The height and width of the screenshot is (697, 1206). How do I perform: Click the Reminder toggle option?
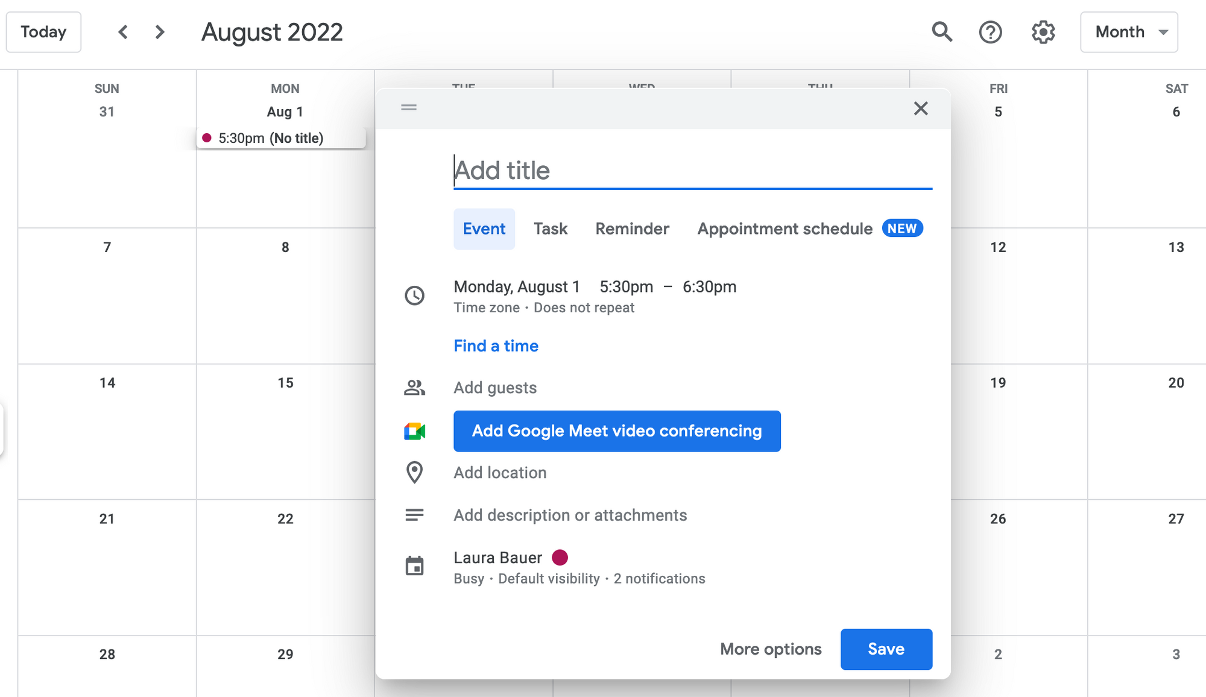633,227
